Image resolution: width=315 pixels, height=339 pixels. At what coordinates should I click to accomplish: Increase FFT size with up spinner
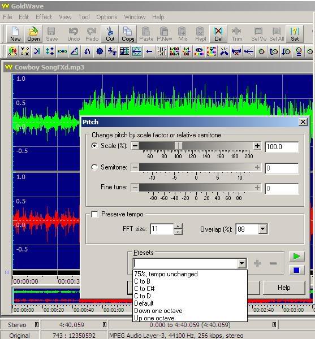(178, 226)
